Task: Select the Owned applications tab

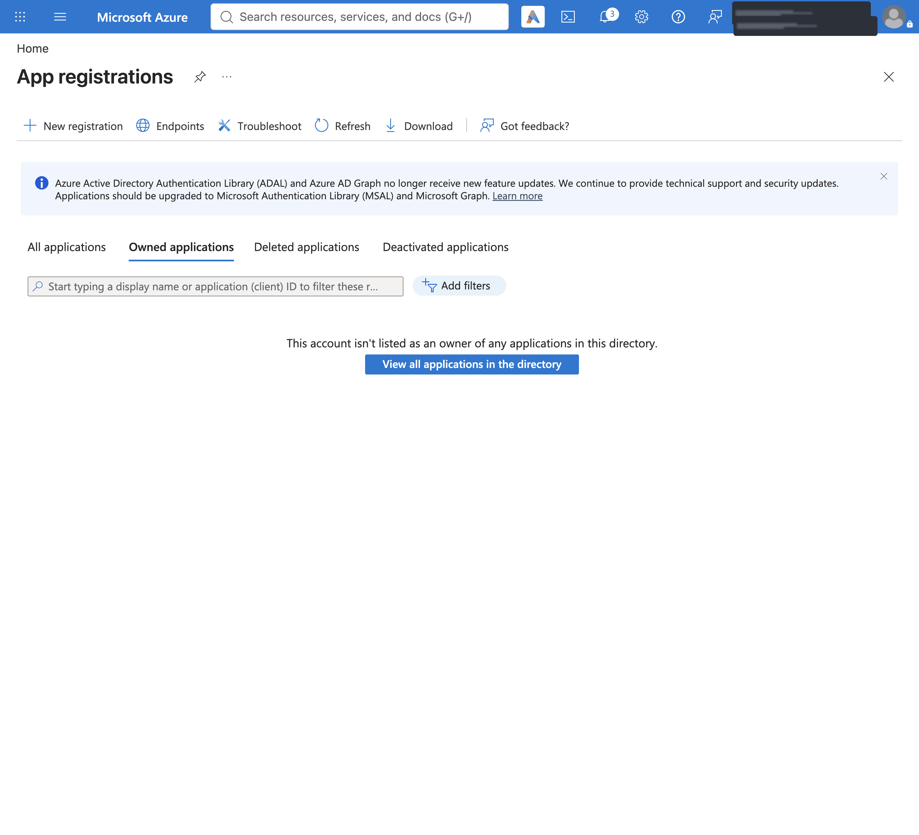Action: click(181, 247)
